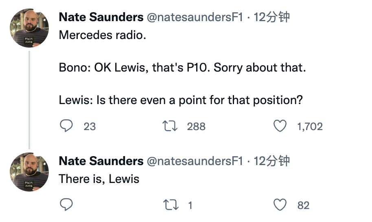Open @natesaundersF1 handle on second tweet
This screenshot has width=372, height=222.
(194, 161)
